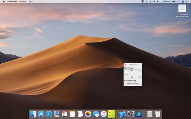Screen dimensions: 191x119
Task: Click the +Recorder timer Dock icon
Action: pos(111,114)
